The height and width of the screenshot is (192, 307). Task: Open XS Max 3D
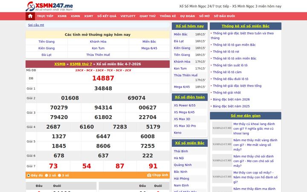click(x=182, y=119)
